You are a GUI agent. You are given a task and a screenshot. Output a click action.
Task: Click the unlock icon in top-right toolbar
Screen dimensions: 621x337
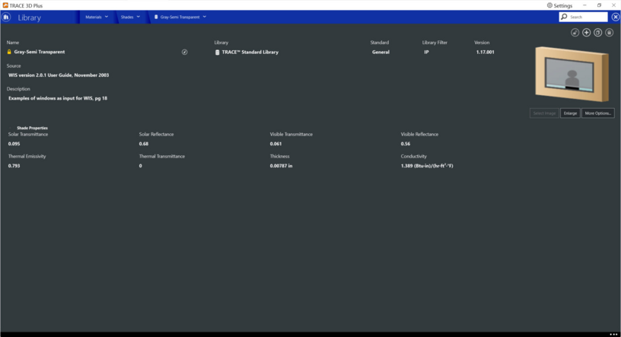[x=575, y=33]
